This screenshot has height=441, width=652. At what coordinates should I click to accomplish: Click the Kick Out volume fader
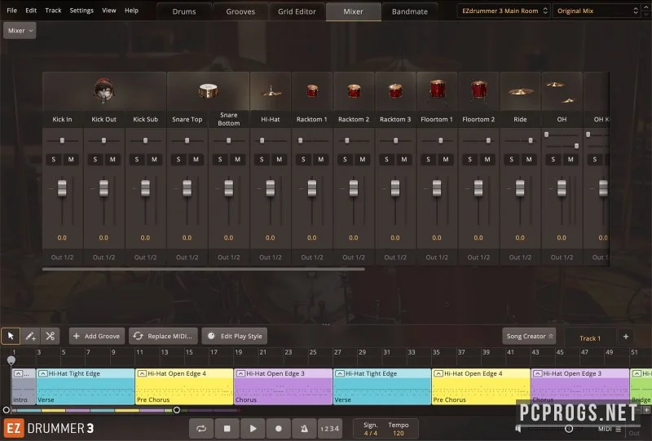click(x=104, y=188)
